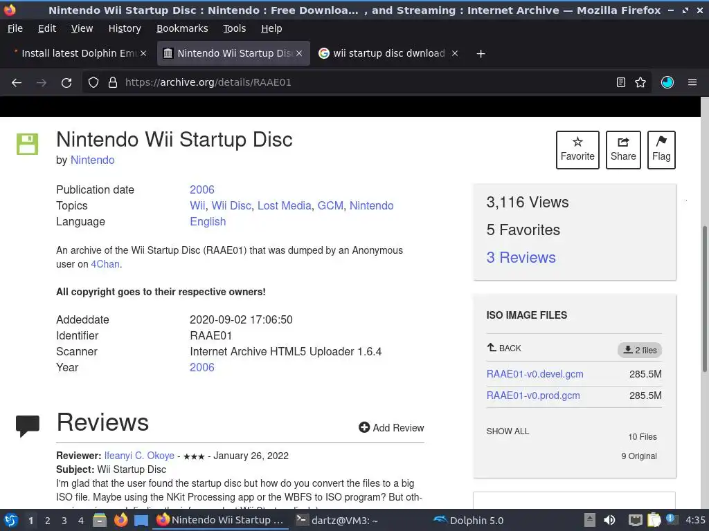Click the 2006 Year link
This screenshot has width=709, height=531.
pos(202,368)
